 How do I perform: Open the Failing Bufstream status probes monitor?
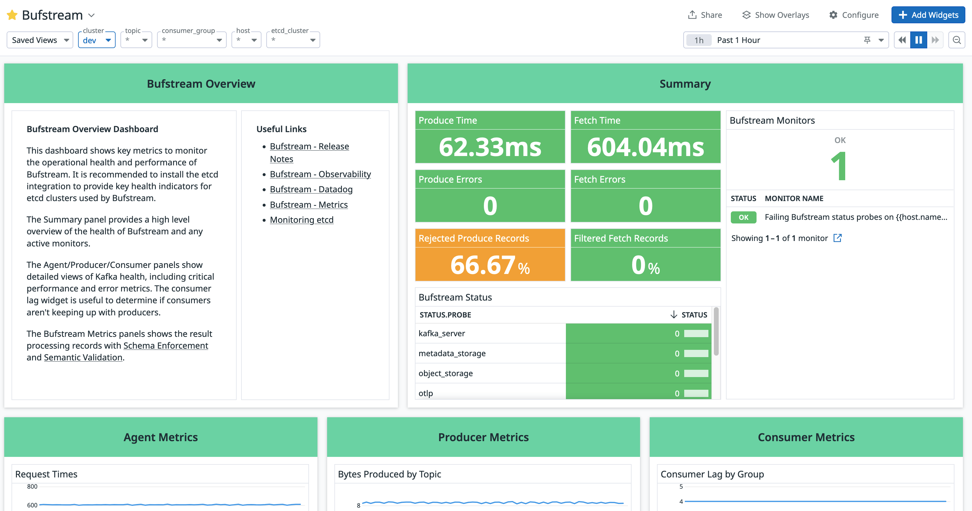click(x=856, y=217)
